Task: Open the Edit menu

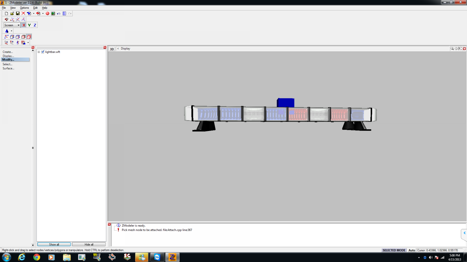Action: (35, 8)
